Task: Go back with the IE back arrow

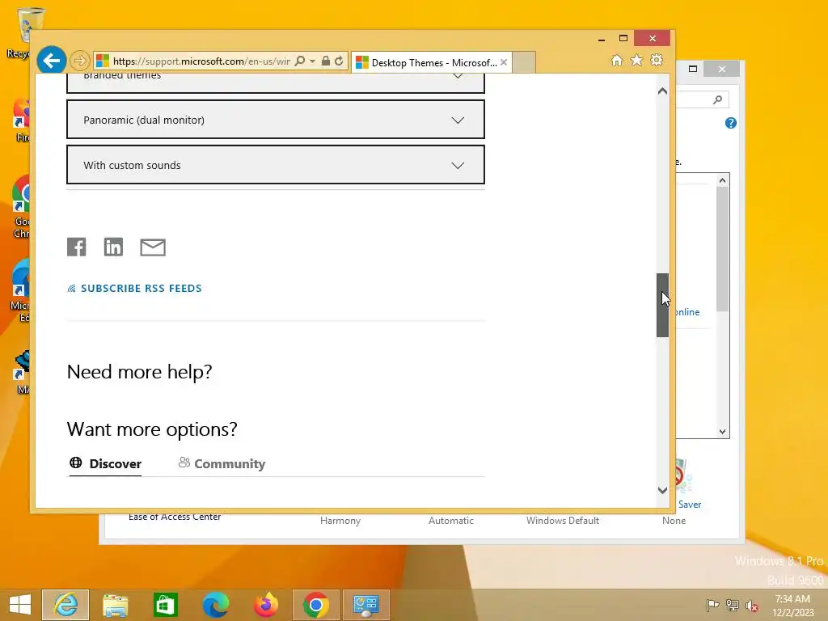Action: point(51,61)
